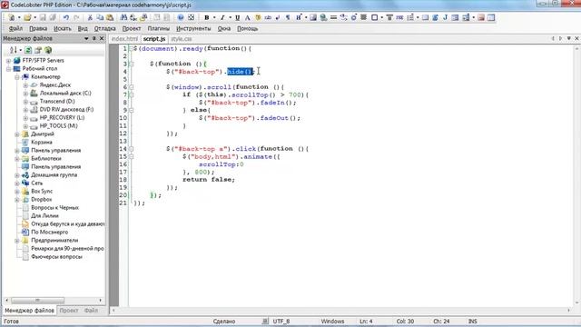
Task: Click the UTF_8 encoding status entry
Action: coord(281,321)
